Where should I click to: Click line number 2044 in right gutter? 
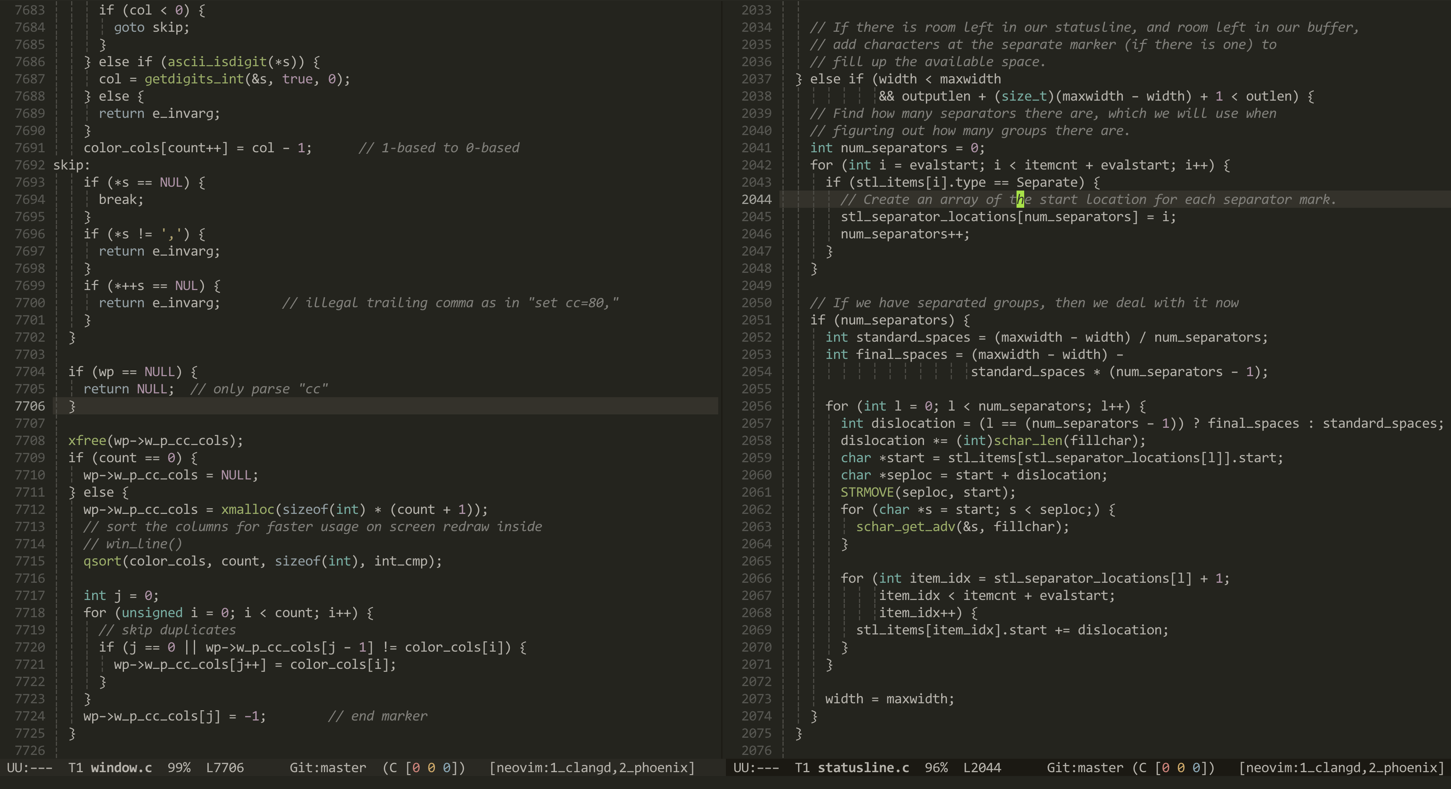point(756,199)
